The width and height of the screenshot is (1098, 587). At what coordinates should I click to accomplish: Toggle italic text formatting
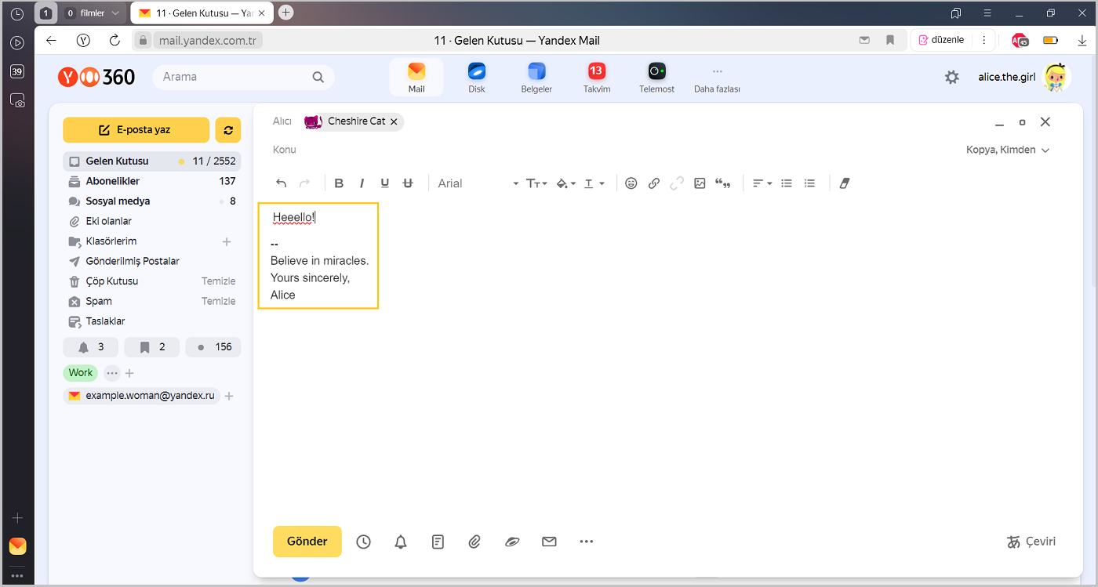[x=362, y=183]
